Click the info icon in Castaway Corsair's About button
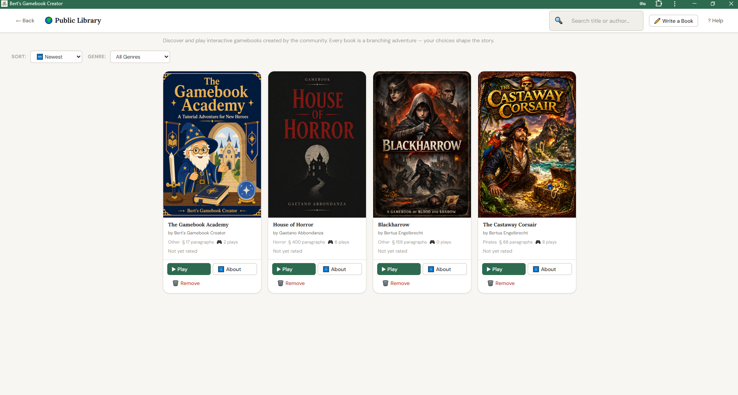Viewport: 738px width, 395px height. [536, 269]
